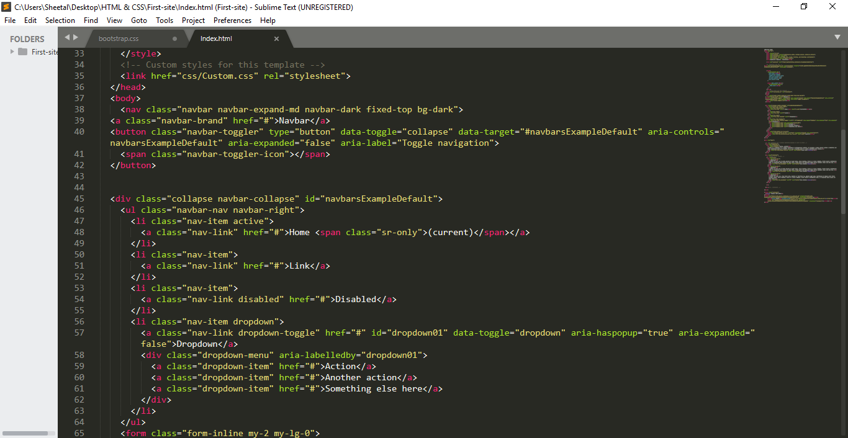Switch to the bootstrap.css tab

pos(119,38)
